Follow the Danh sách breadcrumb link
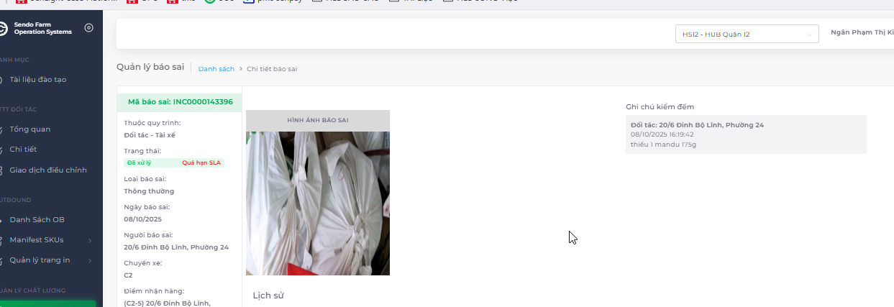 [x=216, y=69]
